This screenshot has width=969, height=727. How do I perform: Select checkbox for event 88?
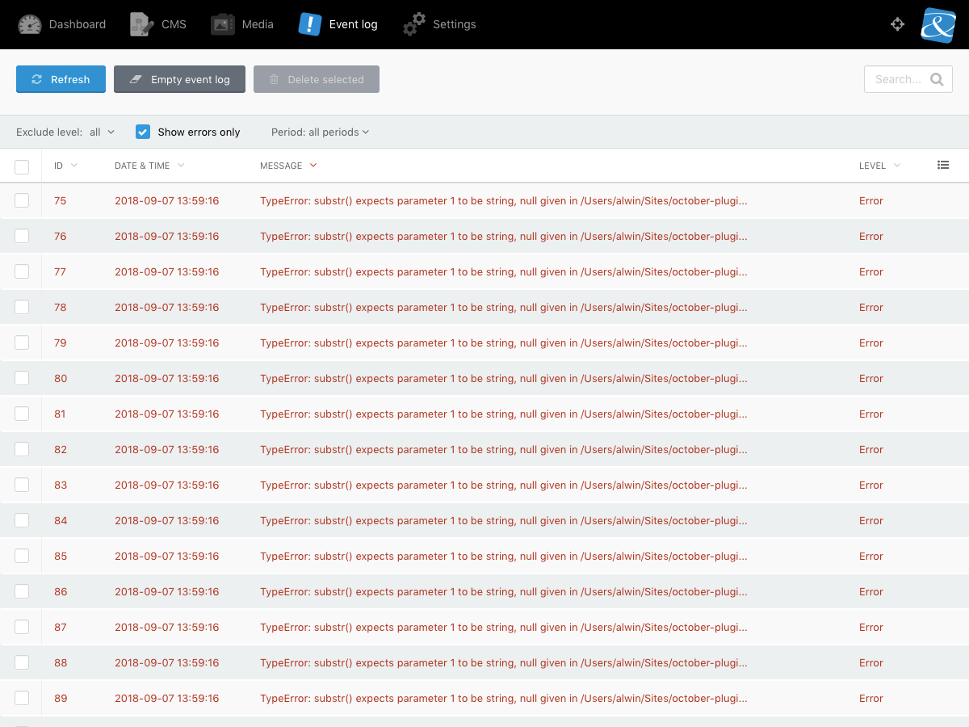(22, 662)
